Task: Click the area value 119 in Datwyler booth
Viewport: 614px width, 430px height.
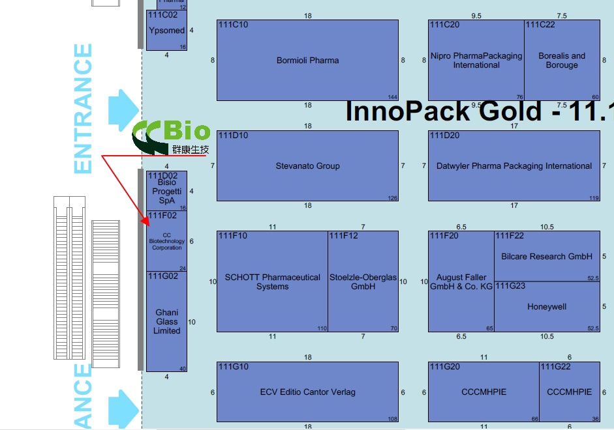Action: 594,198
